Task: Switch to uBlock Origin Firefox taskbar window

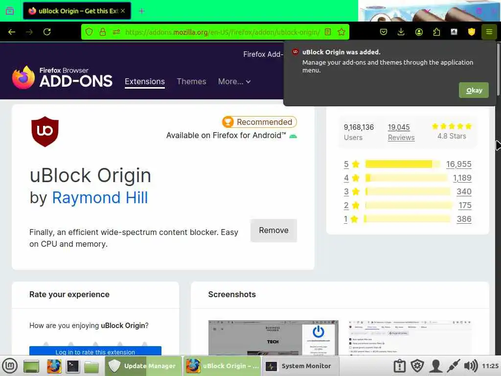Action: click(x=222, y=366)
